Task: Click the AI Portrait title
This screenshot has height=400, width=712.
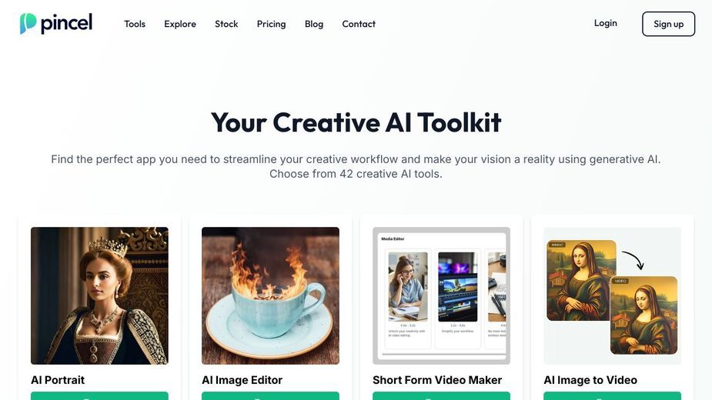Action: click(x=58, y=380)
